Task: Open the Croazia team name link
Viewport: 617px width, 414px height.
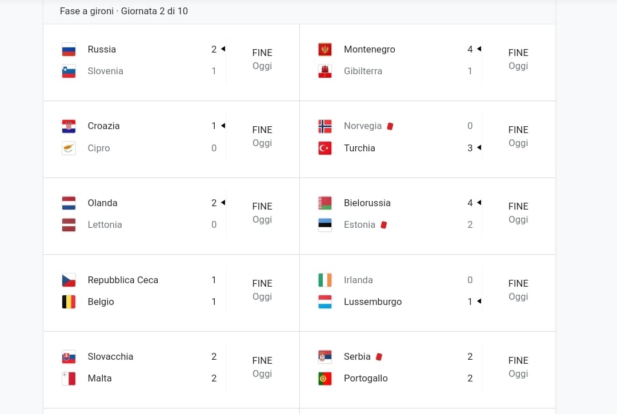Action: 103,126
